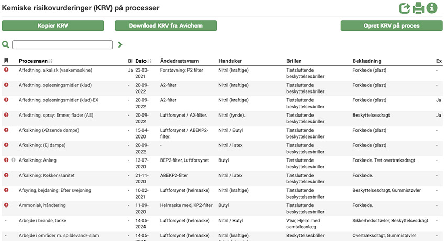The height and width of the screenshot is (241, 445).
Task: Click red warning icon for Affedtning, alkalisk row
Action: [x=6, y=70]
